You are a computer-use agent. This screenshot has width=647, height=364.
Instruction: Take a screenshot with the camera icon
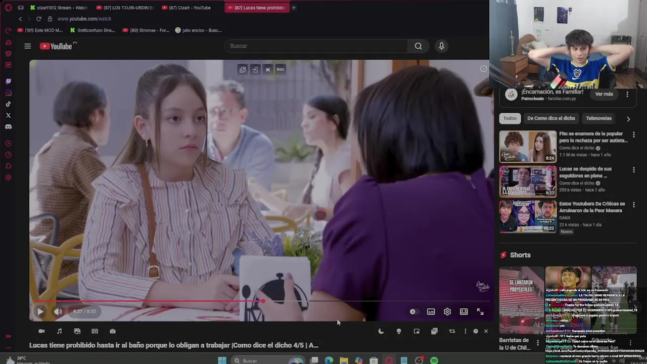pyautogui.click(x=113, y=331)
